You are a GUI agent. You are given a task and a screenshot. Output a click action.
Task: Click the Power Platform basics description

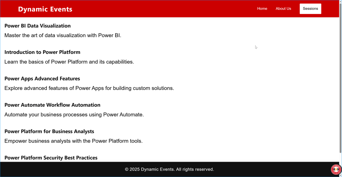[69, 62]
